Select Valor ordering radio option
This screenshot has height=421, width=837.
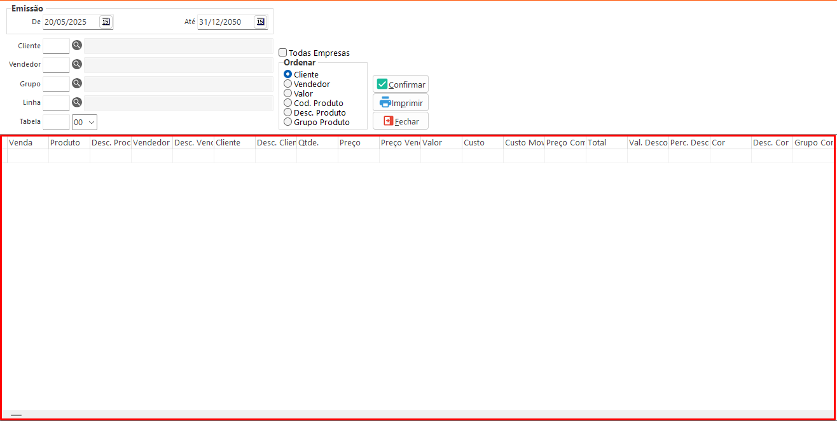pos(288,93)
